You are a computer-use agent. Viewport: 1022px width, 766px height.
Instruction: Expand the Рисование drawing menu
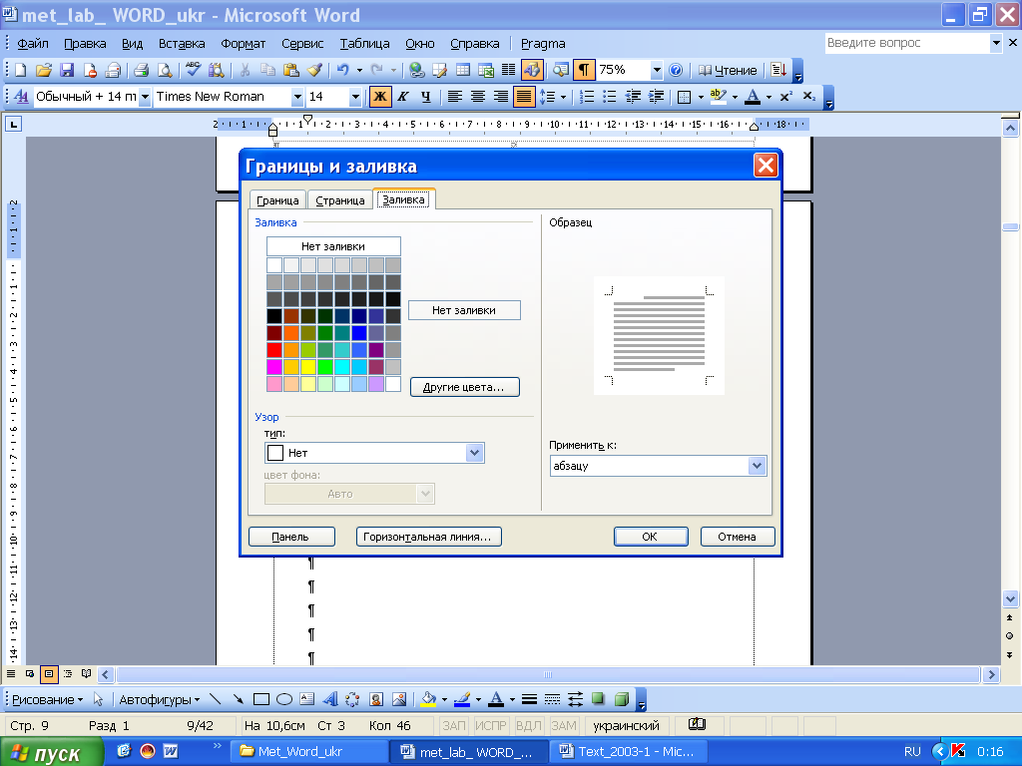[x=48, y=699]
